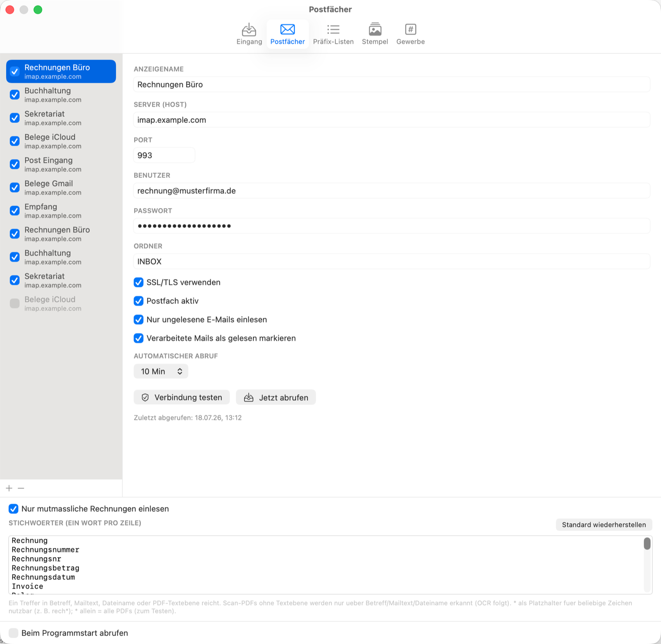Click the Port field showing 993
661x644 pixels.
point(164,155)
